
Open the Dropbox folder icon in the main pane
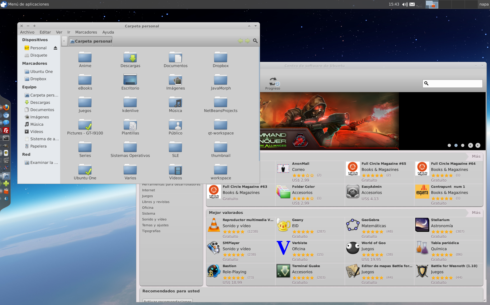pos(221,59)
